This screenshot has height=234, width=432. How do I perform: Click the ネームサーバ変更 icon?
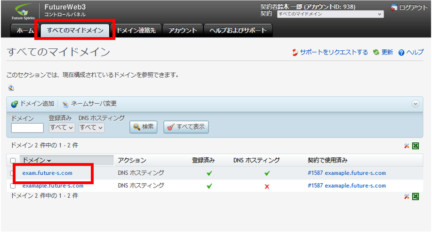[65, 104]
